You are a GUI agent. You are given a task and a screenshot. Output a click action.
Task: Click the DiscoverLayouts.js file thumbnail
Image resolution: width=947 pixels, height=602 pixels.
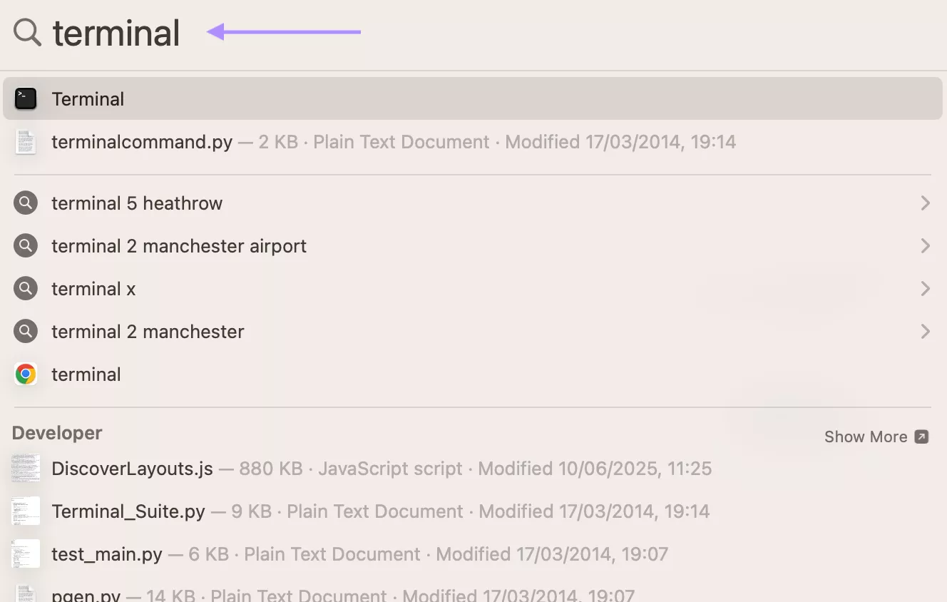tap(26, 469)
